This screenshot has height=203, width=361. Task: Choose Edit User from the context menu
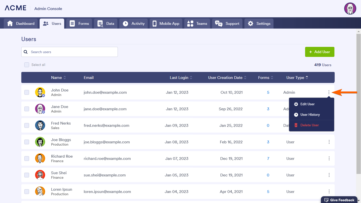pyautogui.click(x=307, y=104)
